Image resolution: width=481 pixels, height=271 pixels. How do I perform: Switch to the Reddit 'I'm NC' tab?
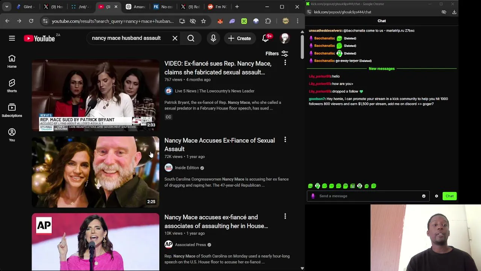click(x=218, y=7)
